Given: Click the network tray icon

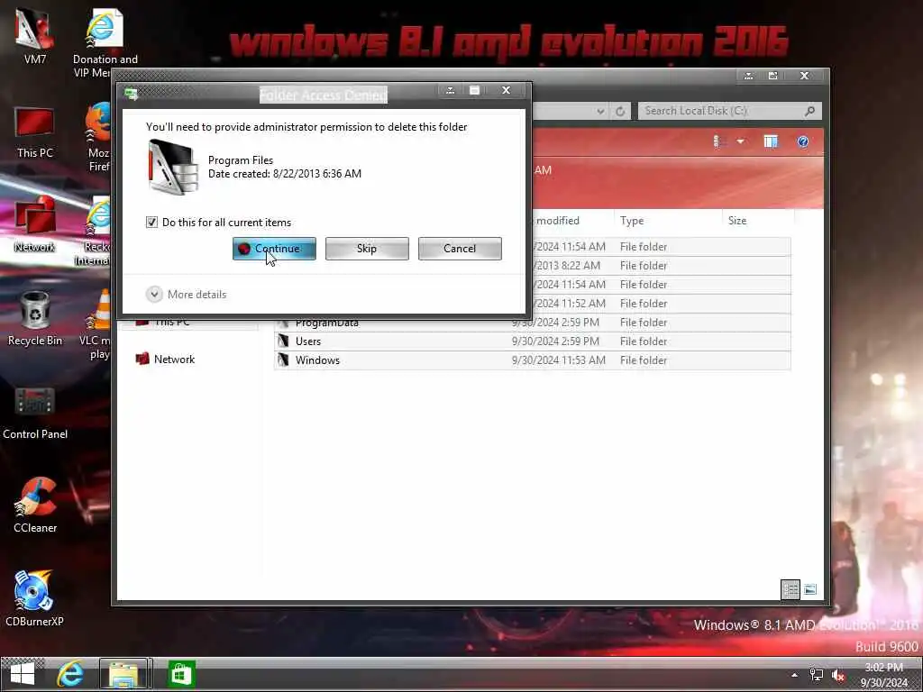Looking at the screenshot, I should (817, 675).
